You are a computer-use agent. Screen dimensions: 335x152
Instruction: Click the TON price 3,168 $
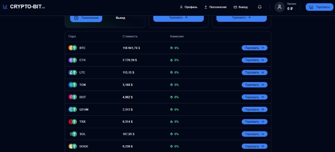pos(128,85)
